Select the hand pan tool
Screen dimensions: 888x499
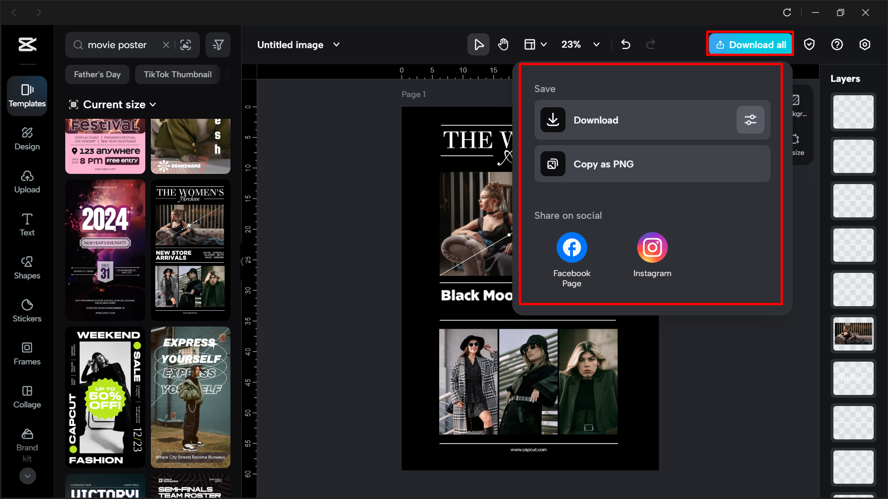pyautogui.click(x=503, y=45)
